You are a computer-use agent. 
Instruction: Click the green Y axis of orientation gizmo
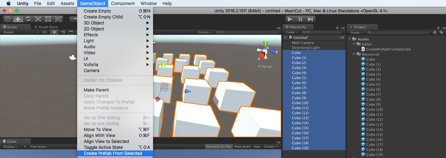[266, 44]
